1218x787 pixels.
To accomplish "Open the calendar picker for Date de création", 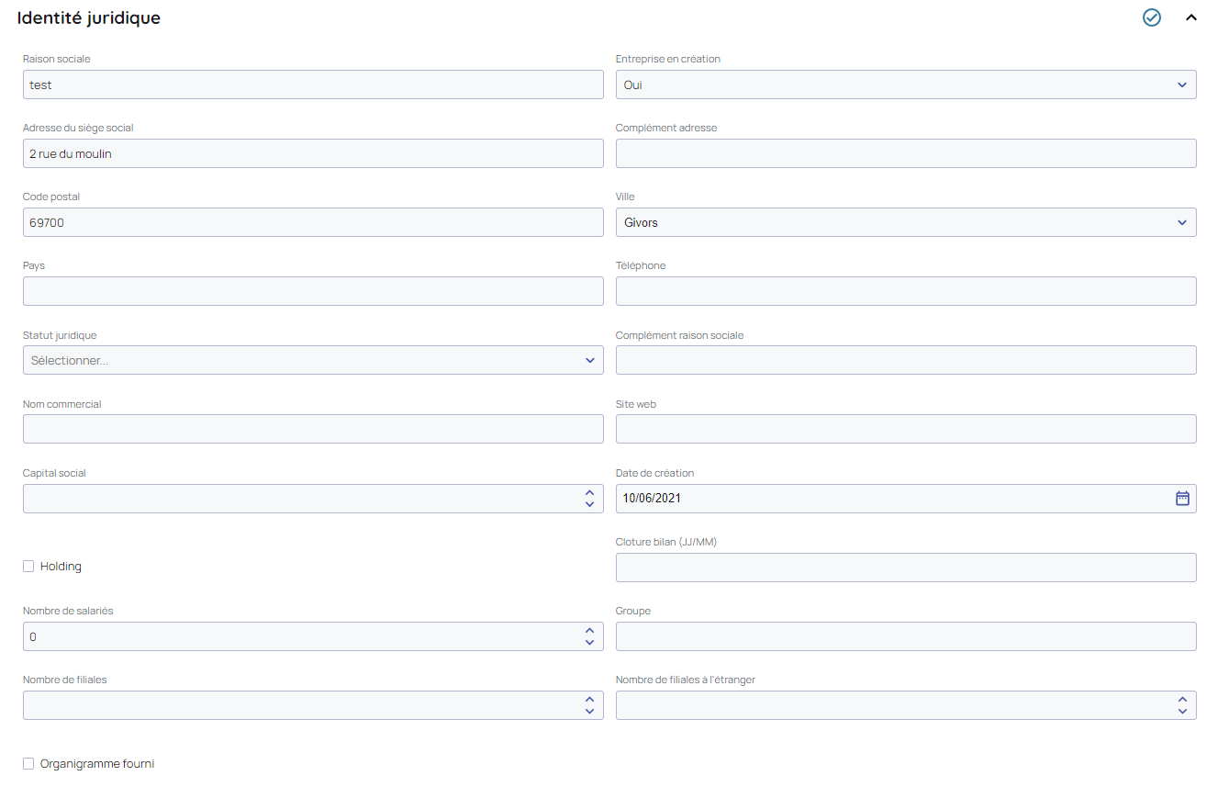I will [1182, 498].
